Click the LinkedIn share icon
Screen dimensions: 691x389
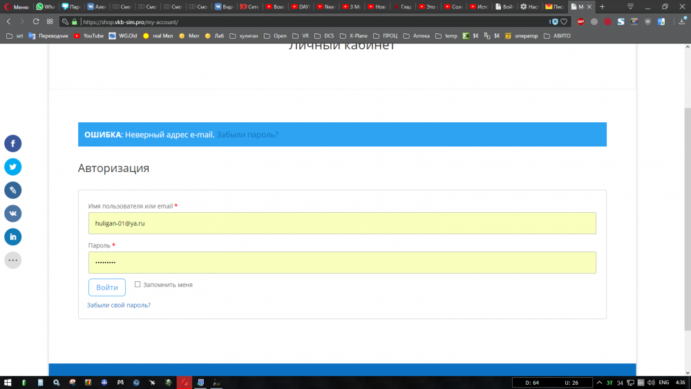13,237
